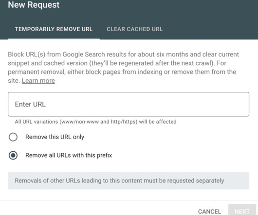
Task: Click the 'All URL variations' helper text
Action: tap(95, 122)
